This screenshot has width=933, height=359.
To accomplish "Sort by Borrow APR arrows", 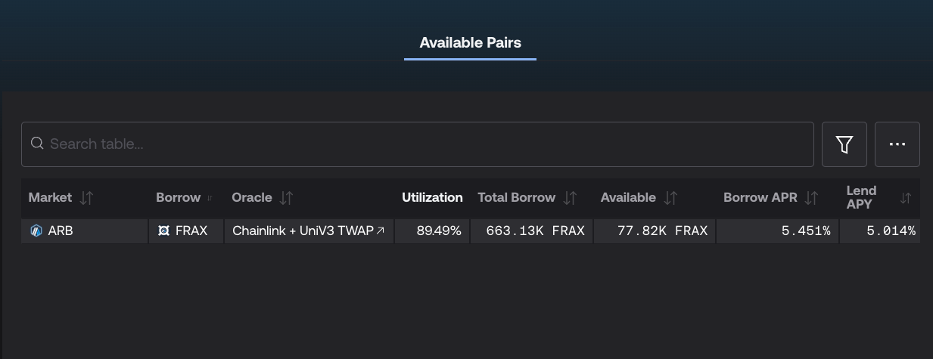I will [x=811, y=198].
